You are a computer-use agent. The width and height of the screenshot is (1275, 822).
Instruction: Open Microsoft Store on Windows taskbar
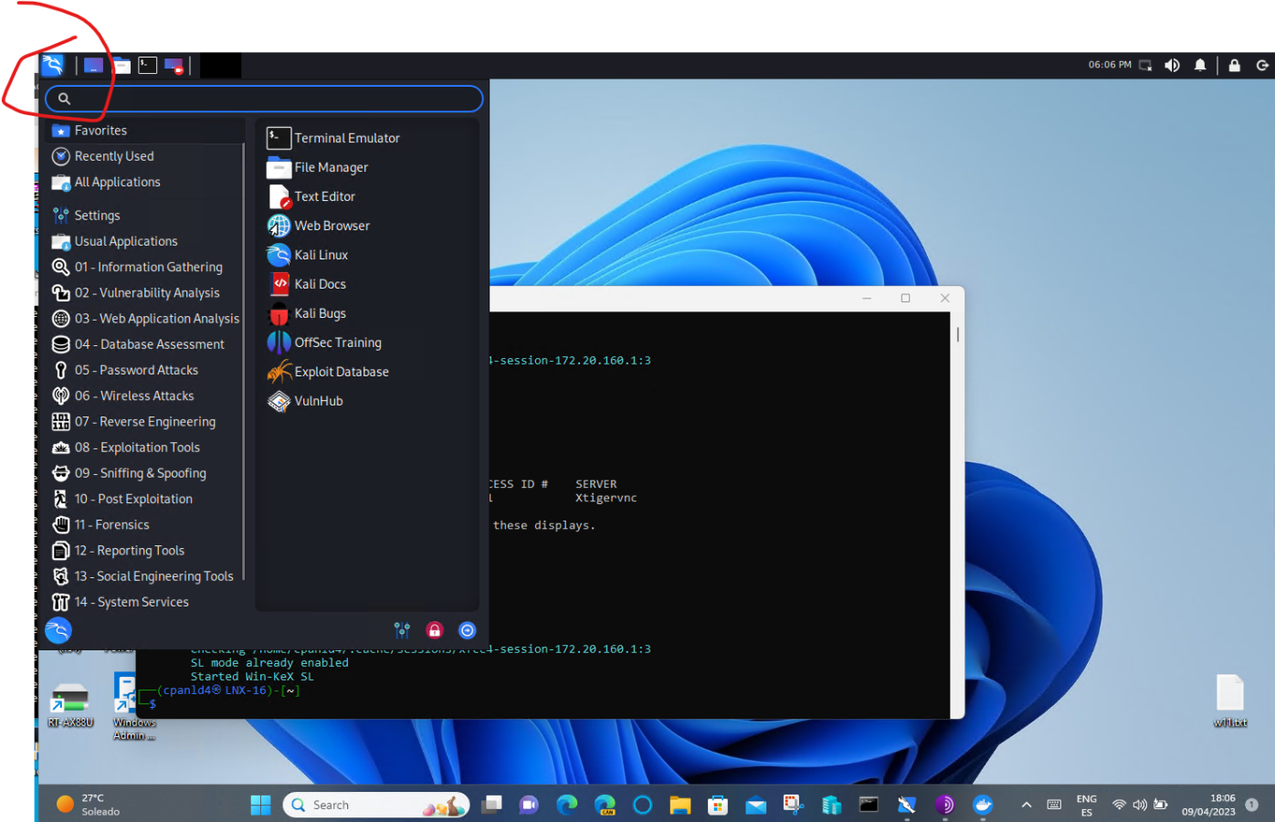tap(718, 805)
